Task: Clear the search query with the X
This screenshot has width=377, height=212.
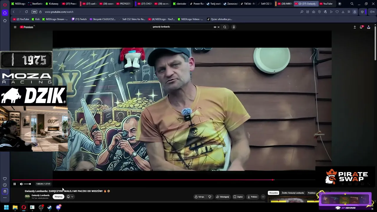Action: 219,27
